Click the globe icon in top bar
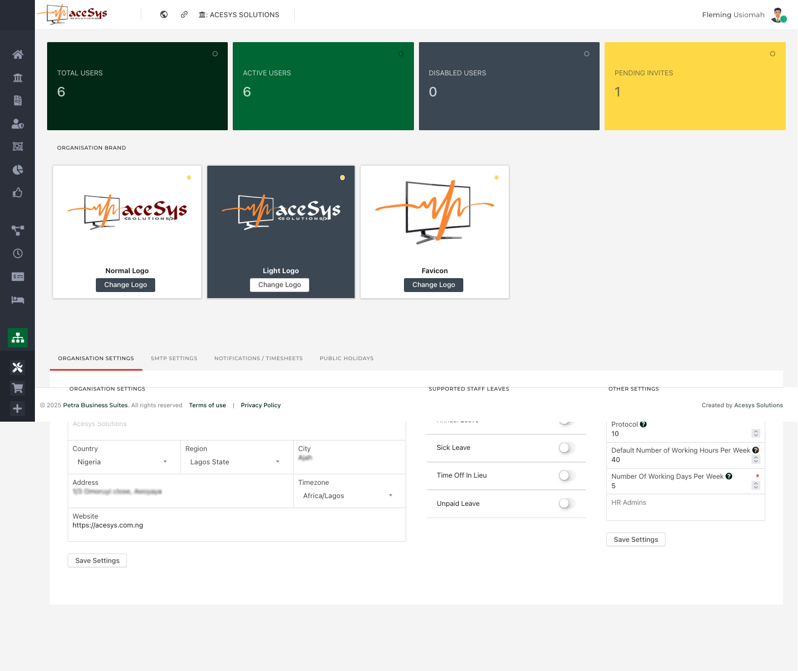Screen dimensions: 798x671 [x=164, y=14]
